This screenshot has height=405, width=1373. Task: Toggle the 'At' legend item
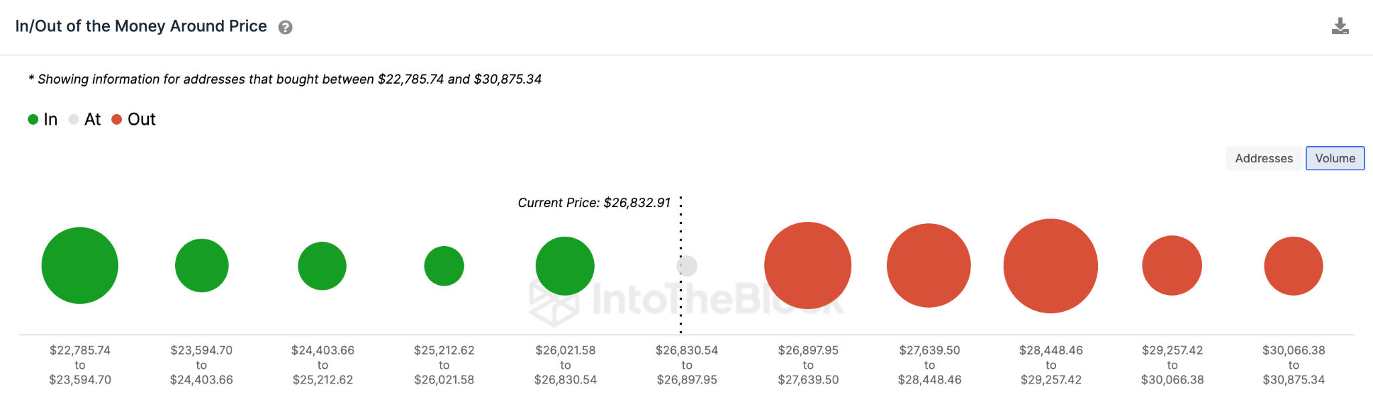[86, 119]
